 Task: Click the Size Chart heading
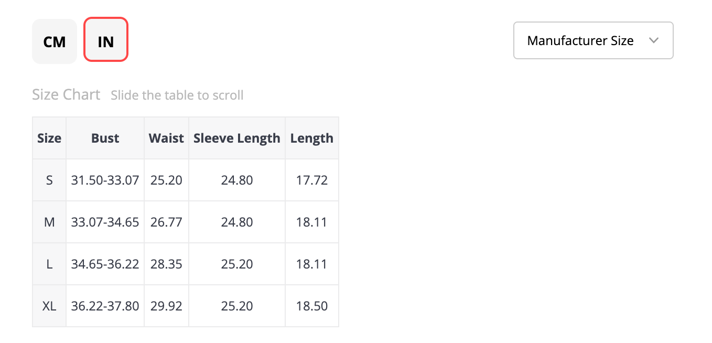pos(66,95)
